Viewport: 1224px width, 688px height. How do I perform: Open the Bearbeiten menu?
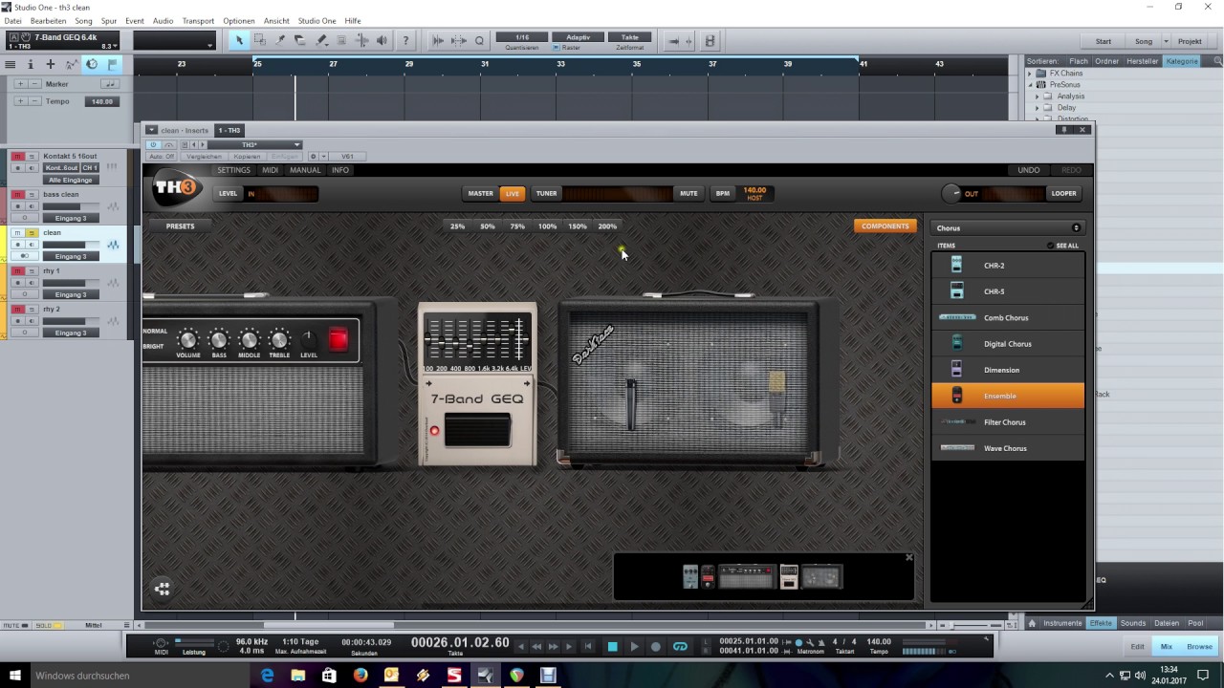[x=49, y=20]
